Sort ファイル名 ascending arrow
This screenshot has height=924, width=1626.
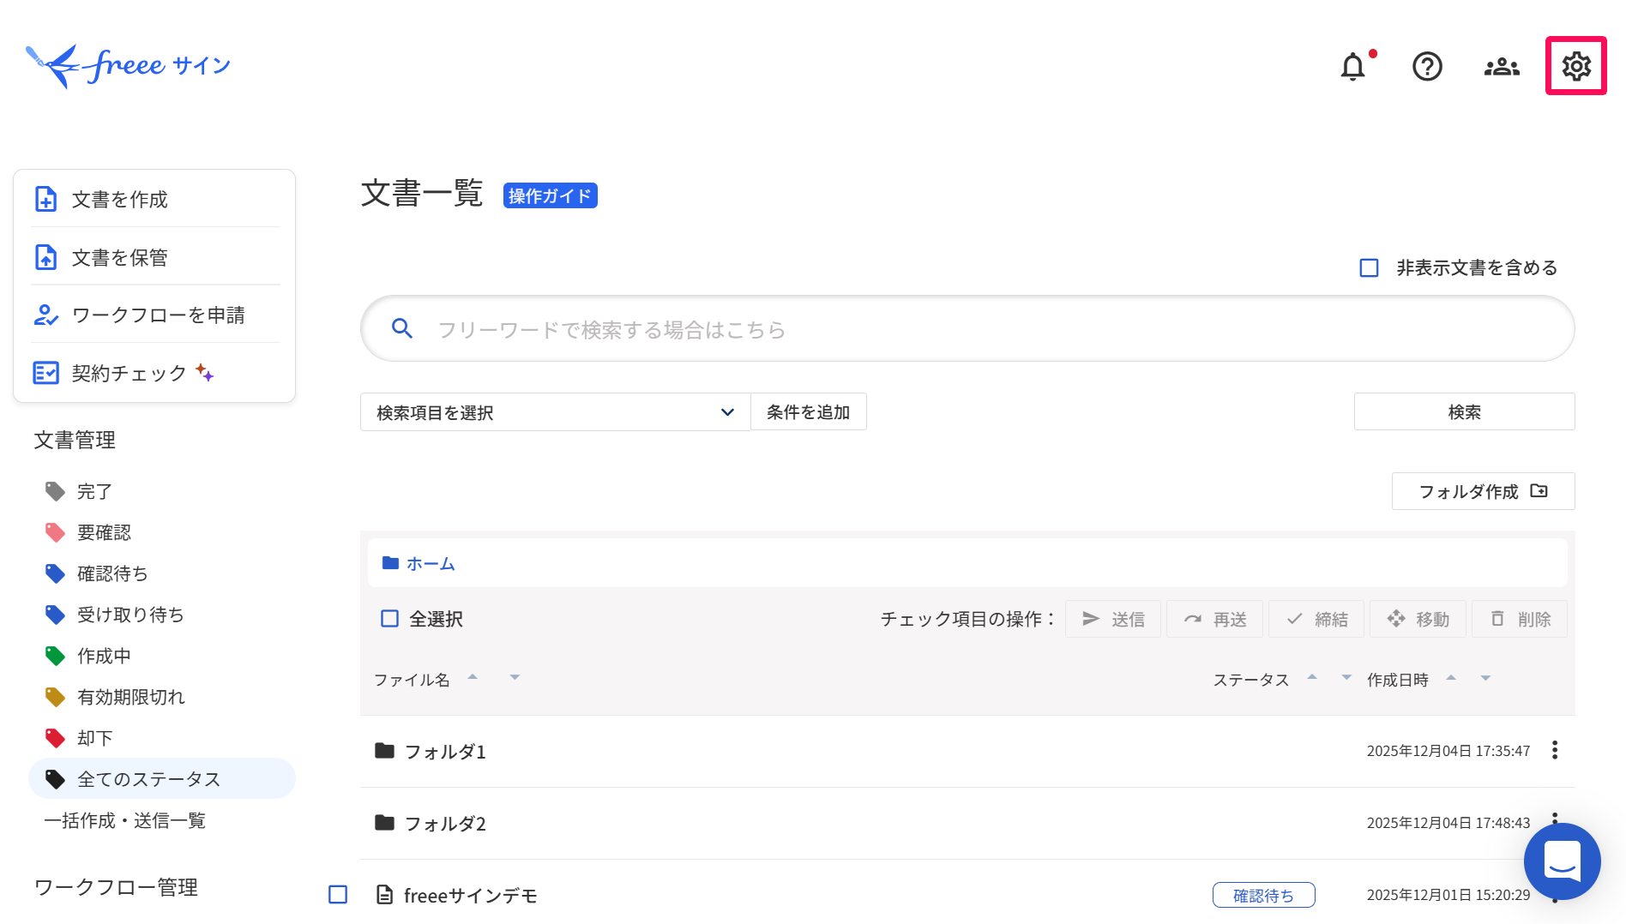point(473,677)
